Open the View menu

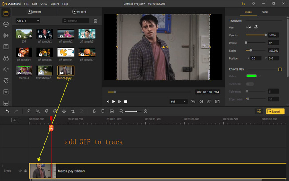coord(44,4)
